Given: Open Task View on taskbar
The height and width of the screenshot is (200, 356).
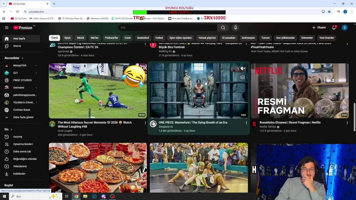Looking at the screenshot, I should tap(67, 196).
